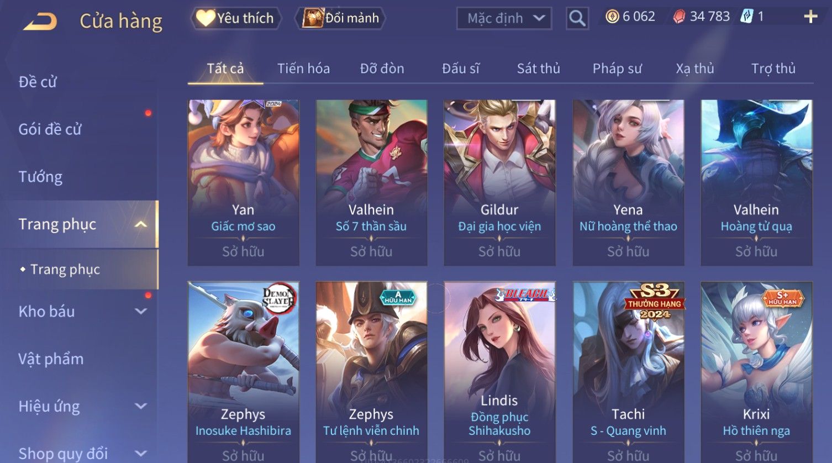Click the blue ticket voucher icon

747,17
